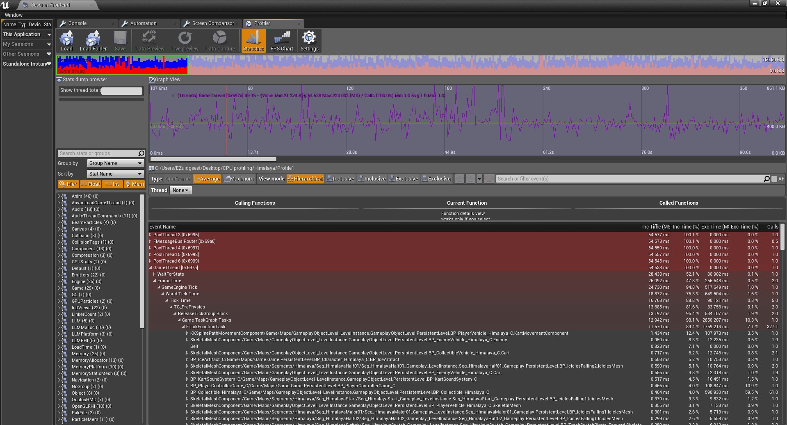The image size is (787, 425).
Task: Switch to Hierarchical view mode
Action: pyautogui.click(x=305, y=179)
